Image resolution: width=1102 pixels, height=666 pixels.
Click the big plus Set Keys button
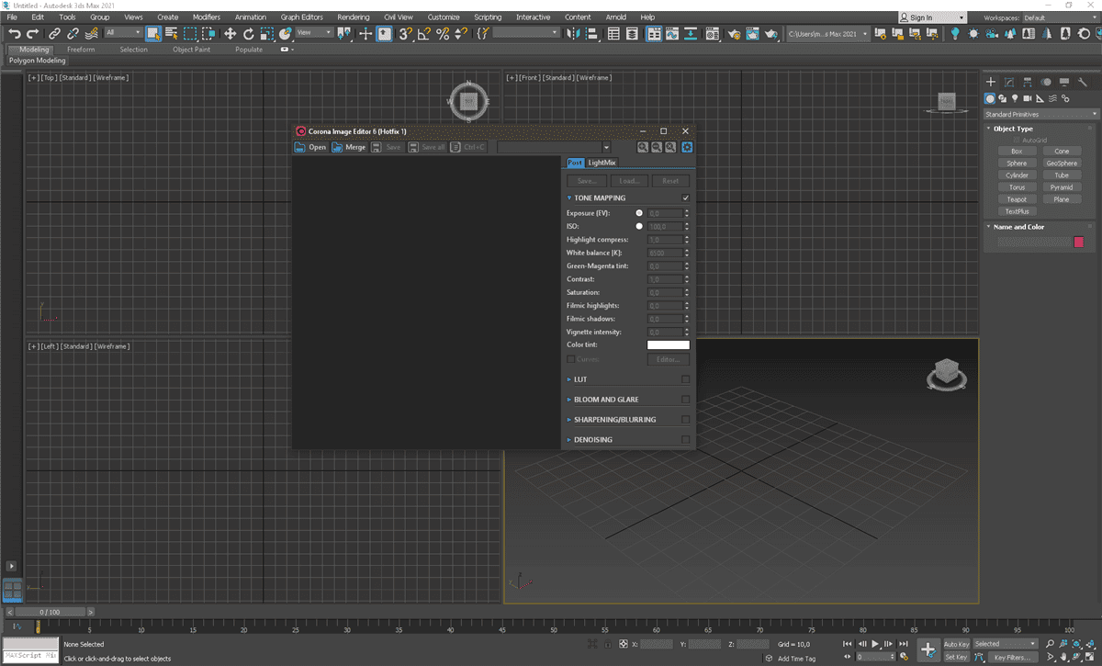point(928,649)
